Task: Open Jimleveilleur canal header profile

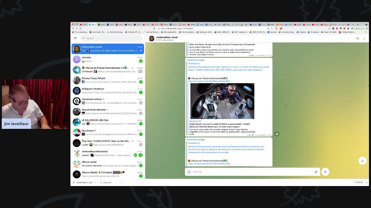Action: (167, 38)
